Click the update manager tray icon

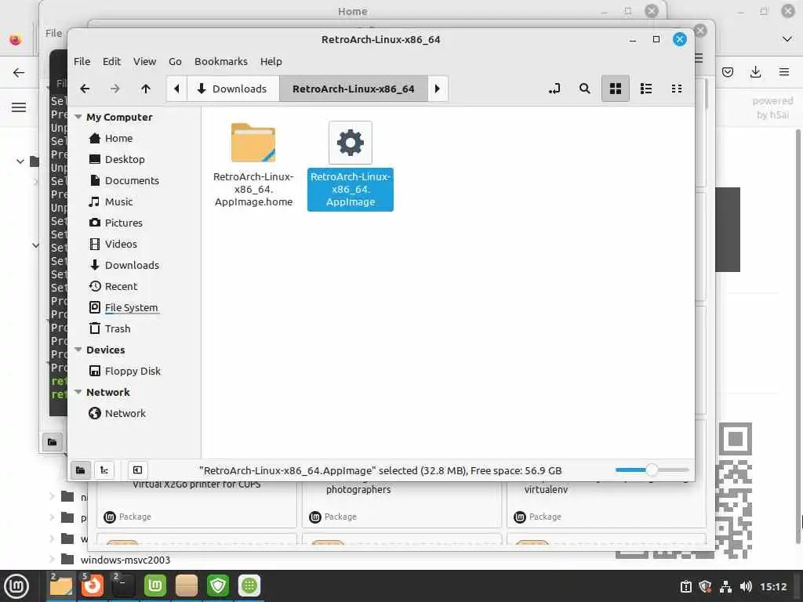[x=685, y=586]
